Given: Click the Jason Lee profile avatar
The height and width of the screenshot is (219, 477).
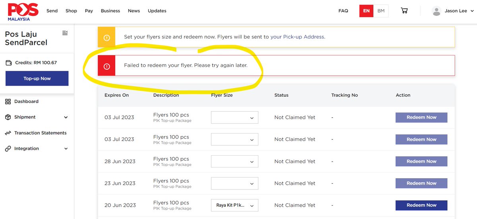Looking at the screenshot, I should (x=436, y=11).
